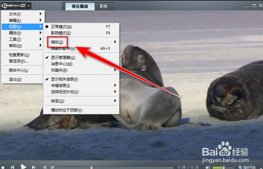Click the fast-forward double-arrow button
The height and width of the screenshot is (169, 263).
[x=52, y=167]
